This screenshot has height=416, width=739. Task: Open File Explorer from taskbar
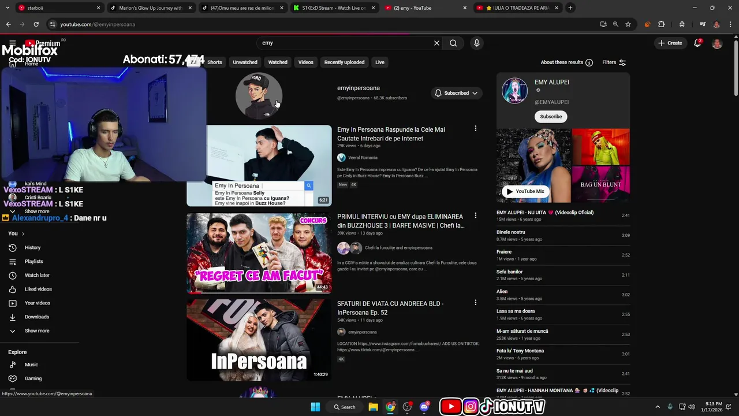[x=373, y=407]
